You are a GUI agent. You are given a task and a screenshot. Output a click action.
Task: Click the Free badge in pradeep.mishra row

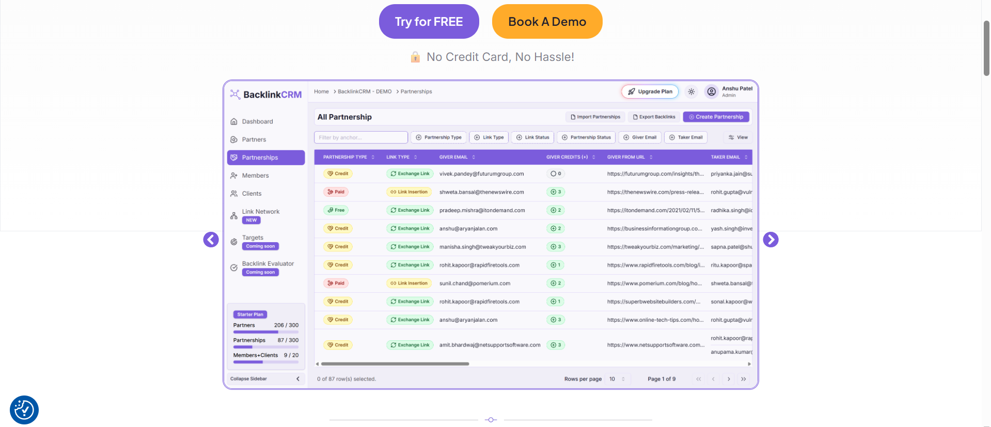(x=336, y=210)
